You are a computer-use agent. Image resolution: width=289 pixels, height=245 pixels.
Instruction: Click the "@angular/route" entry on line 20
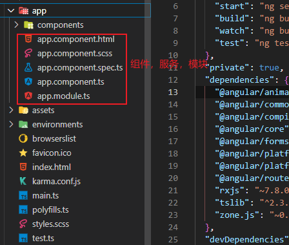coord(252,178)
